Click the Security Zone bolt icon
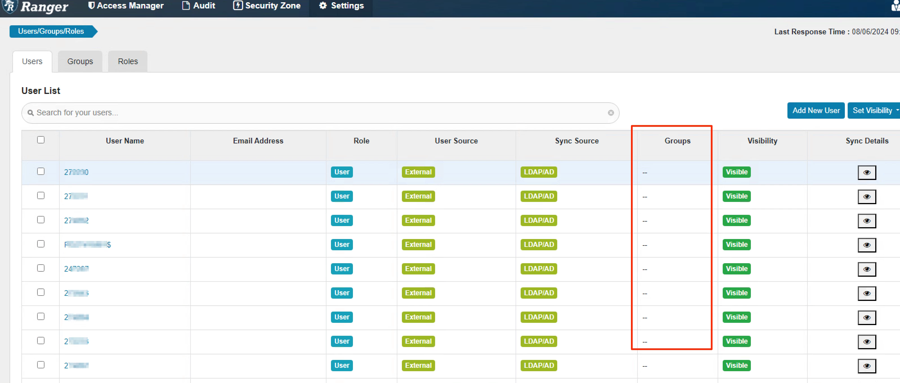Image resolution: width=900 pixels, height=383 pixels. coord(238,5)
